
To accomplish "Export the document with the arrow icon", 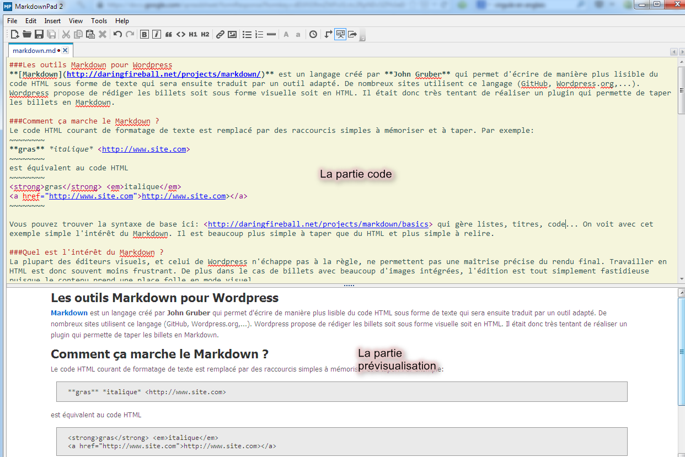I will (x=352, y=34).
